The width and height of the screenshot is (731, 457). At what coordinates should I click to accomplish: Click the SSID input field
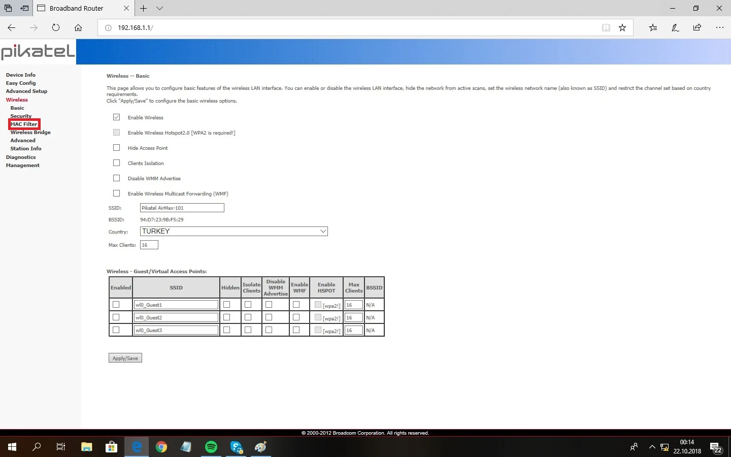182,208
